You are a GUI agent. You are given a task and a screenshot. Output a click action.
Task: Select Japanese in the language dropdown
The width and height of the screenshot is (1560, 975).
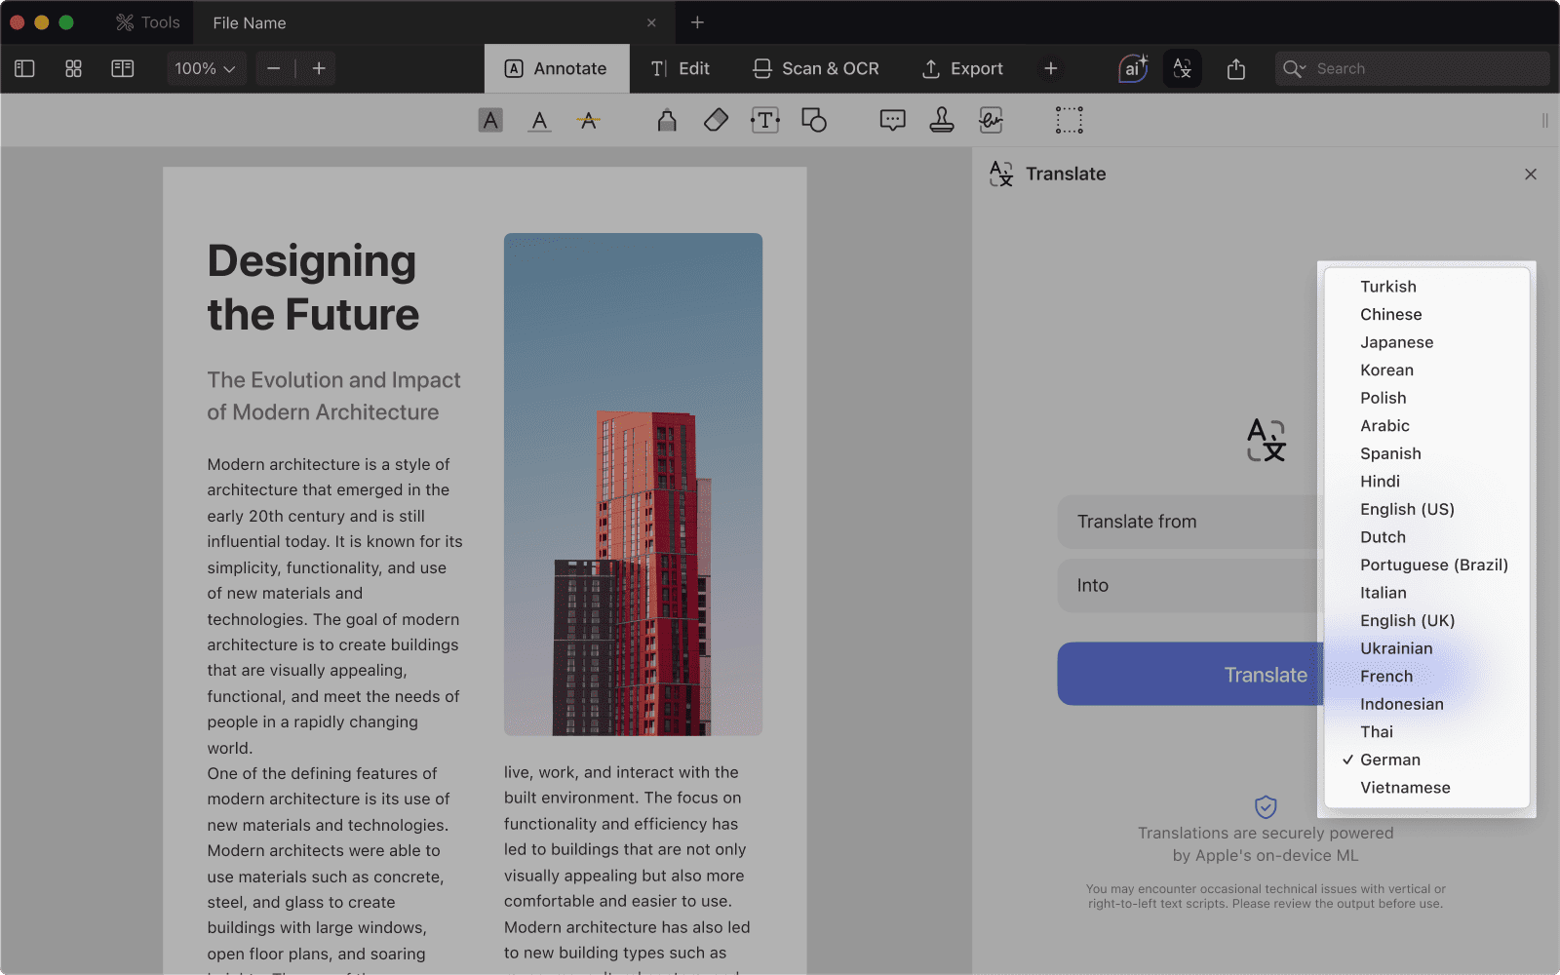point(1396,342)
